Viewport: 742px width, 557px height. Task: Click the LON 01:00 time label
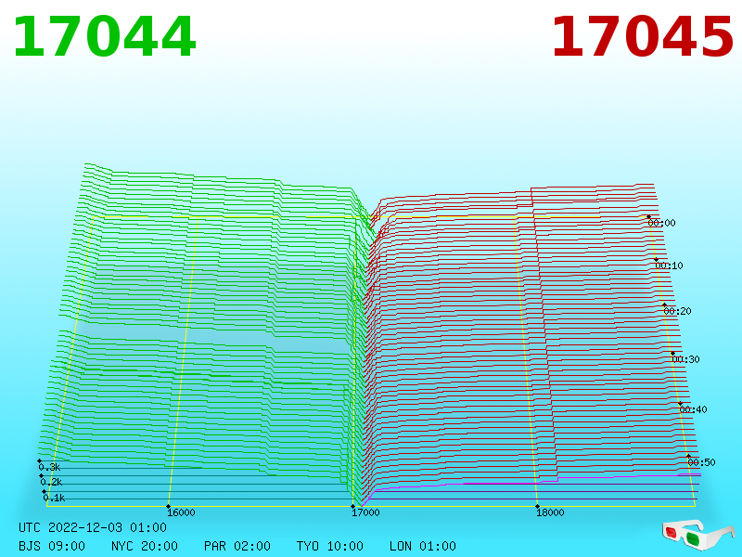[423, 546]
